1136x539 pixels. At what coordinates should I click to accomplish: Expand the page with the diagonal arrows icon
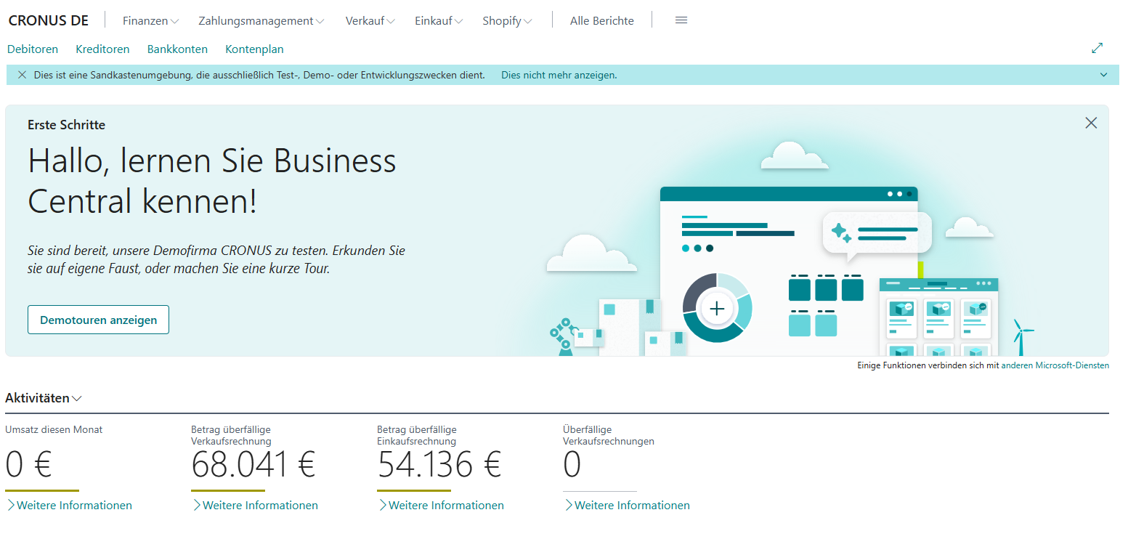coord(1097,49)
